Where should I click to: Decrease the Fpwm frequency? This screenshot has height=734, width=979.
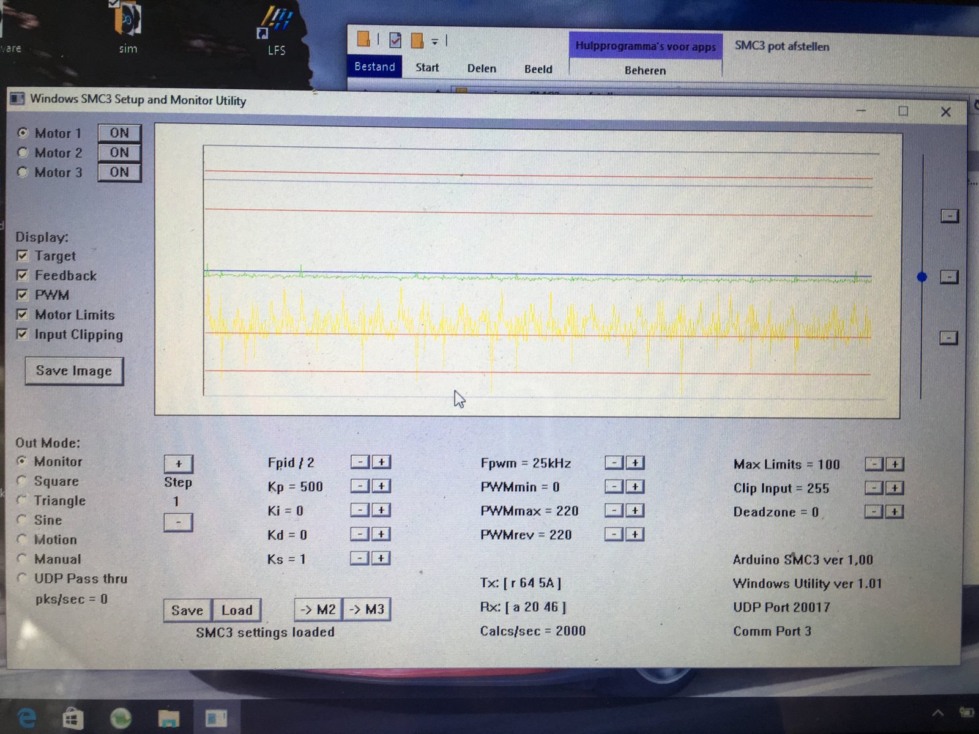pos(614,462)
